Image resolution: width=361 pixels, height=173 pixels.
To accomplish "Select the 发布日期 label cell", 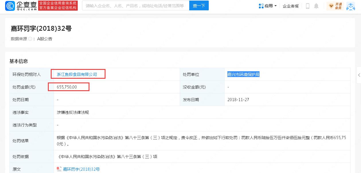I will (202, 100).
